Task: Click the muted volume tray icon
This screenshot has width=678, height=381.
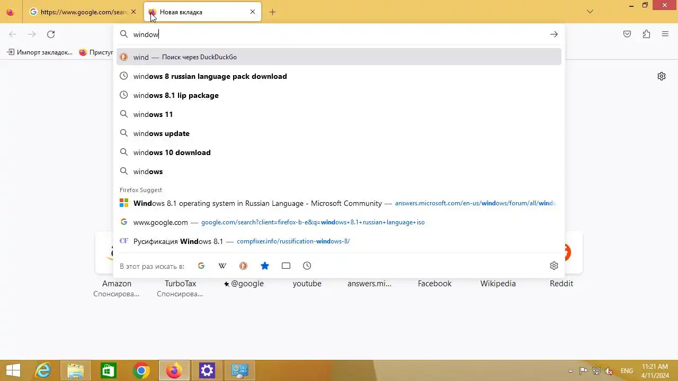Action: [610, 371]
